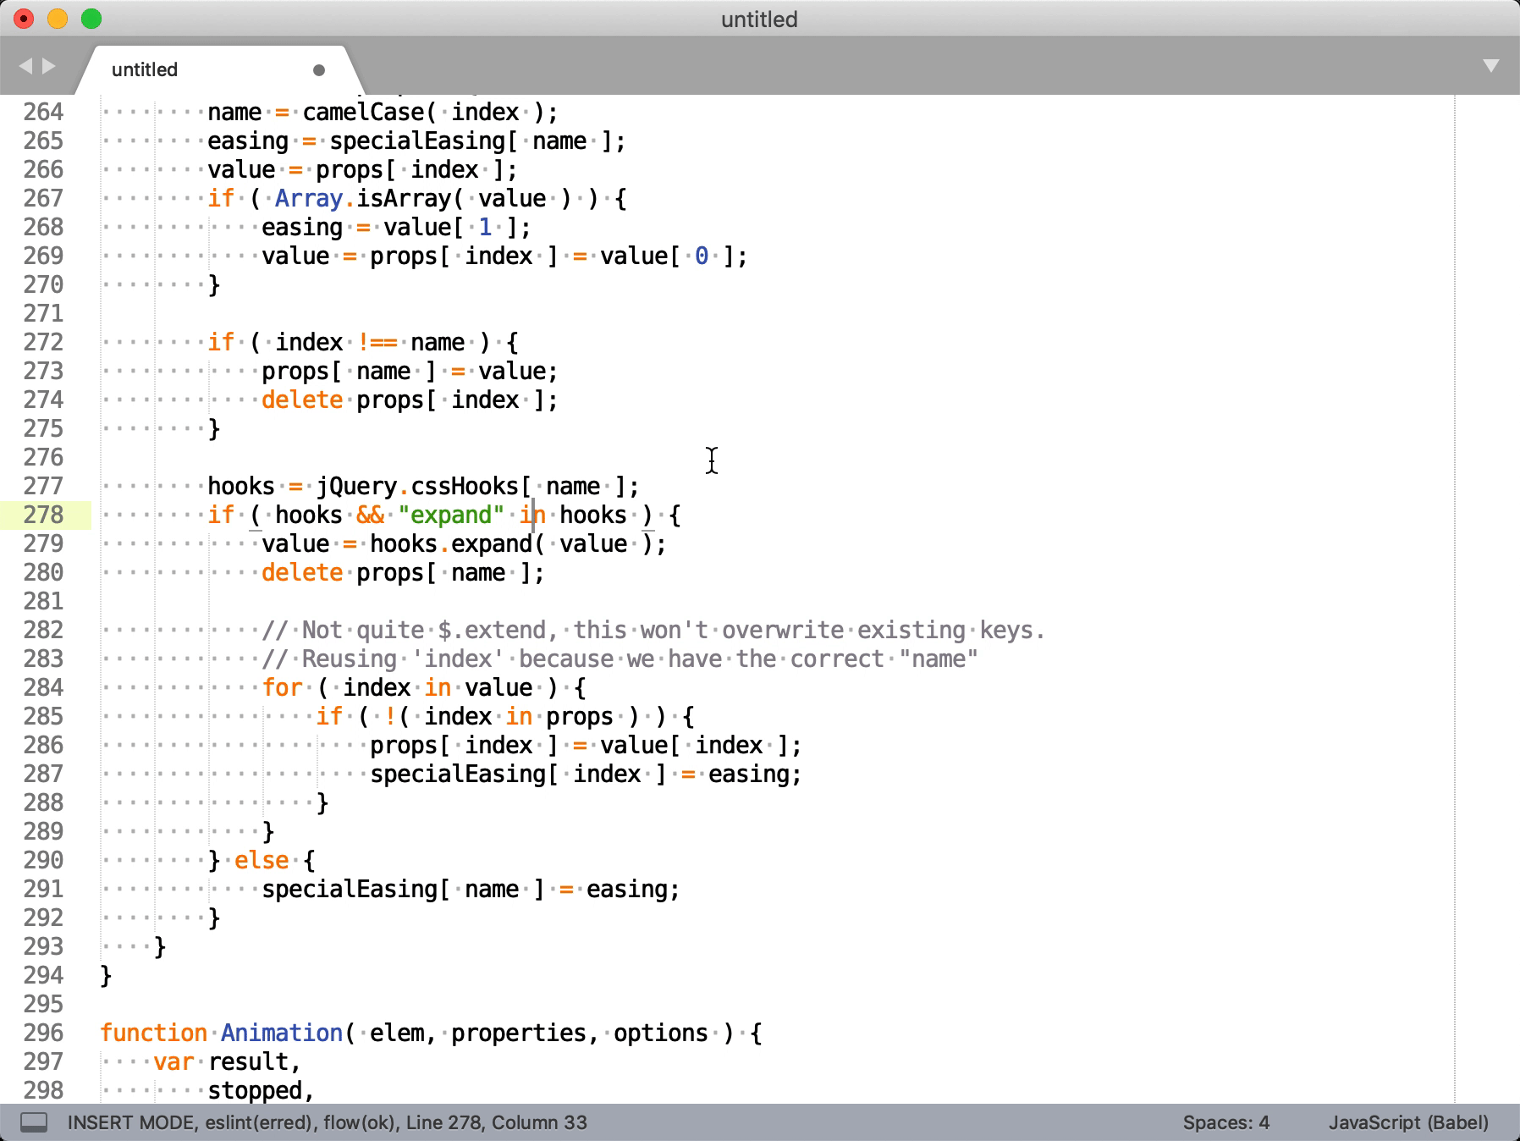This screenshot has width=1520, height=1141.
Task: Click the forward navigation arrow in tab bar
Action: (49, 66)
